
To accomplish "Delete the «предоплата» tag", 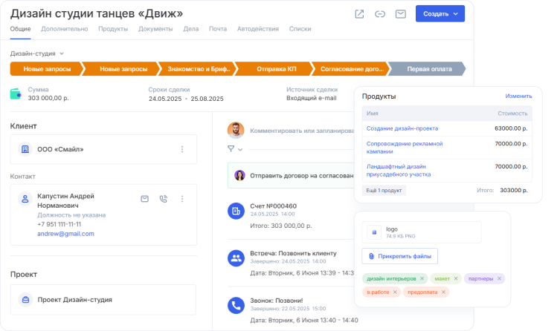I will coord(444,292).
